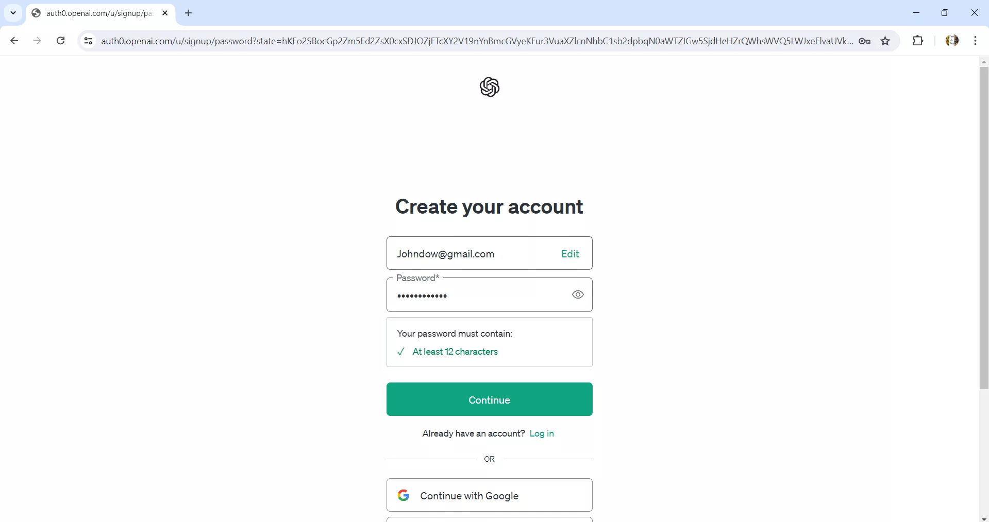The height and width of the screenshot is (522, 989).
Task: Go back using the back arrow
Action: pos(14,41)
